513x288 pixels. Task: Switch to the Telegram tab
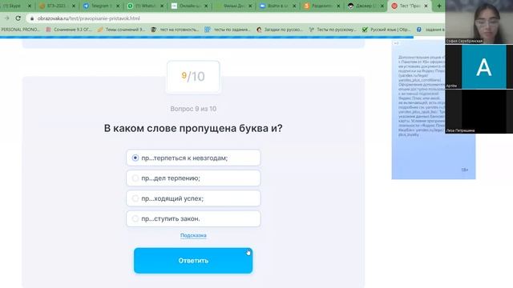[102, 6]
